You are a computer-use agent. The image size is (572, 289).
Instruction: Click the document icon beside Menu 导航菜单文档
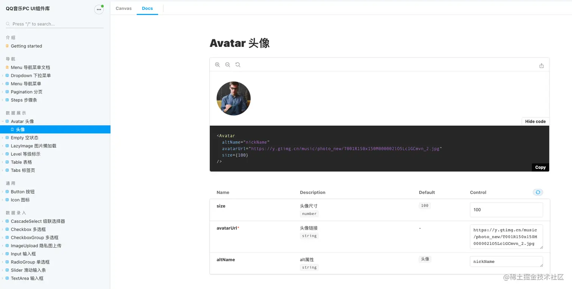point(7,68)
